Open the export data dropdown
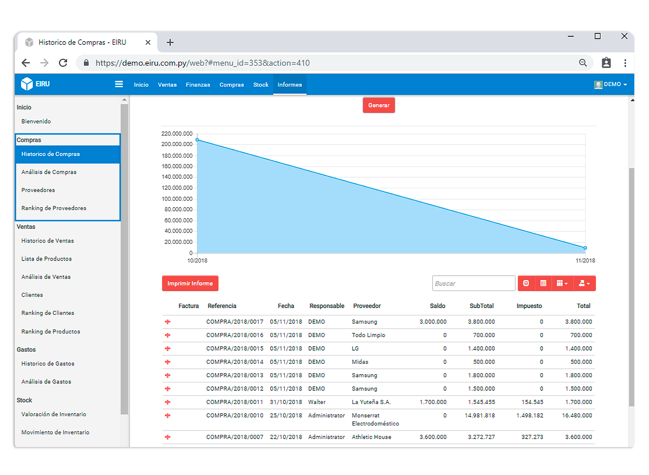Screen dimensions: 649x475 [584, 283]
